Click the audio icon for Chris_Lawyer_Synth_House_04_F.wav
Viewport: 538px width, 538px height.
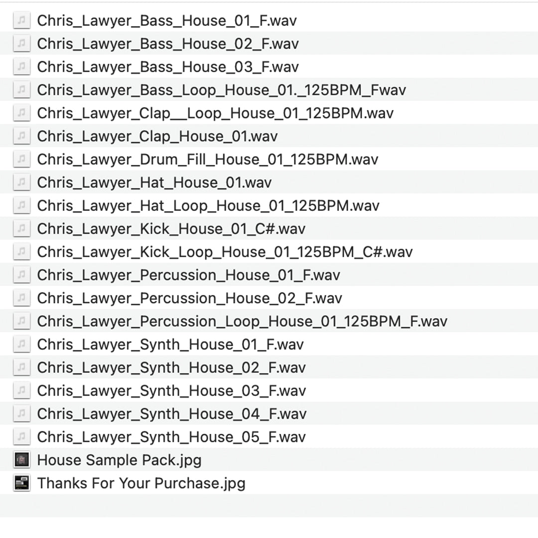point(21,414)
